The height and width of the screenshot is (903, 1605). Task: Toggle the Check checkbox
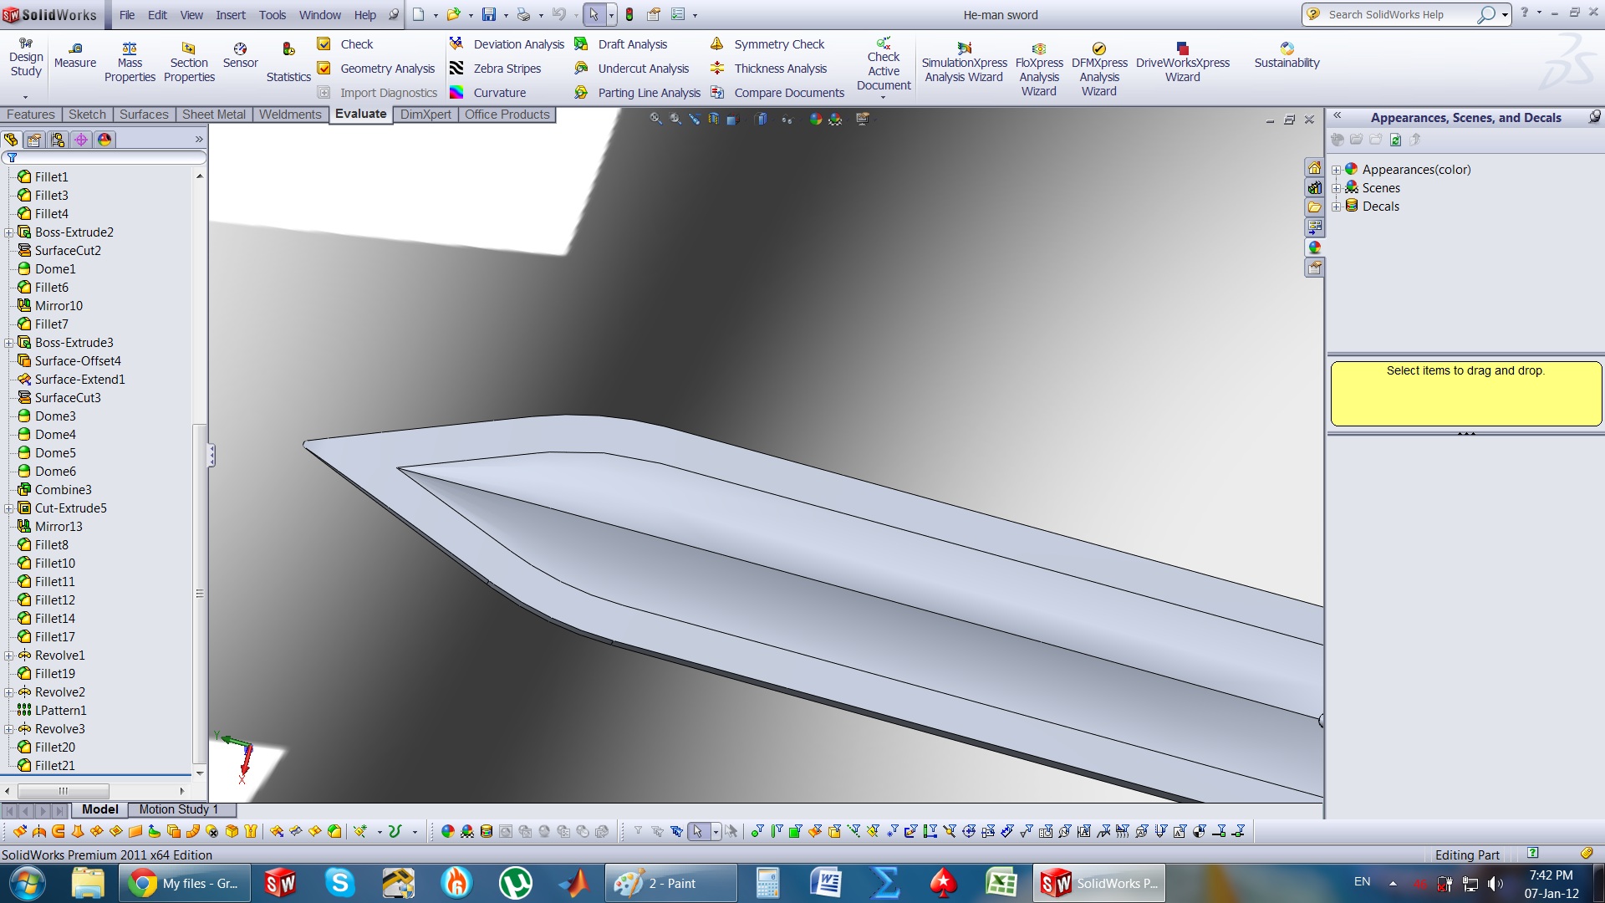click(x=324, y=44)
